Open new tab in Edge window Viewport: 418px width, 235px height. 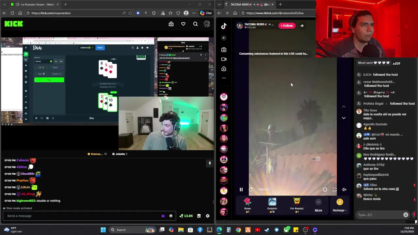tap(65, 5)
